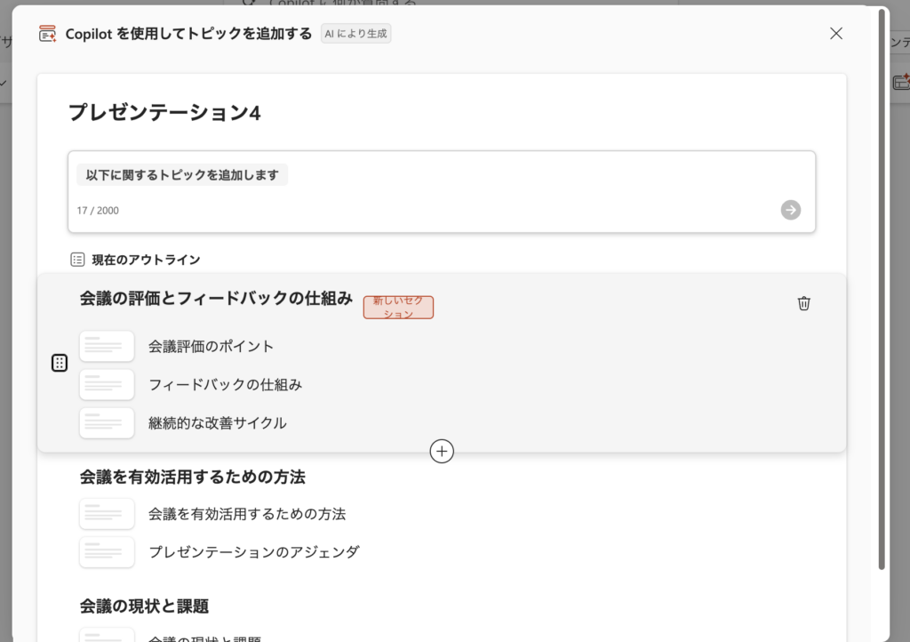Image resolution: width=910 pixels, height=642 pixels.
Task: Click the プレゼンテーション4 title
Action: [x=164, y=113]
